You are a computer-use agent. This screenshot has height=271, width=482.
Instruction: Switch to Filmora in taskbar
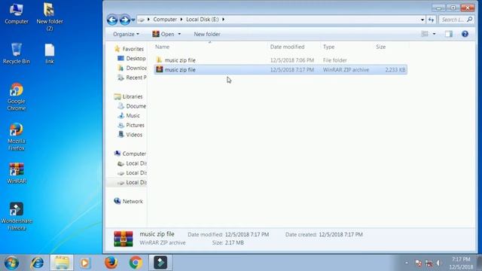(x=160, y=263)
